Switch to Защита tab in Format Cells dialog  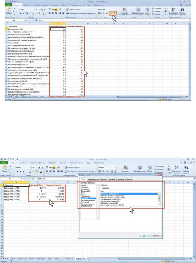(x=129, y=179)
